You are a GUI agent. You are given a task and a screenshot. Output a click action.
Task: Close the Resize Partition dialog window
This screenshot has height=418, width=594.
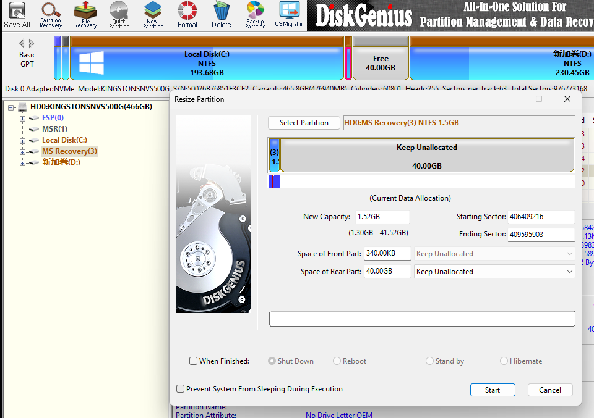click(x=567, y=99)
